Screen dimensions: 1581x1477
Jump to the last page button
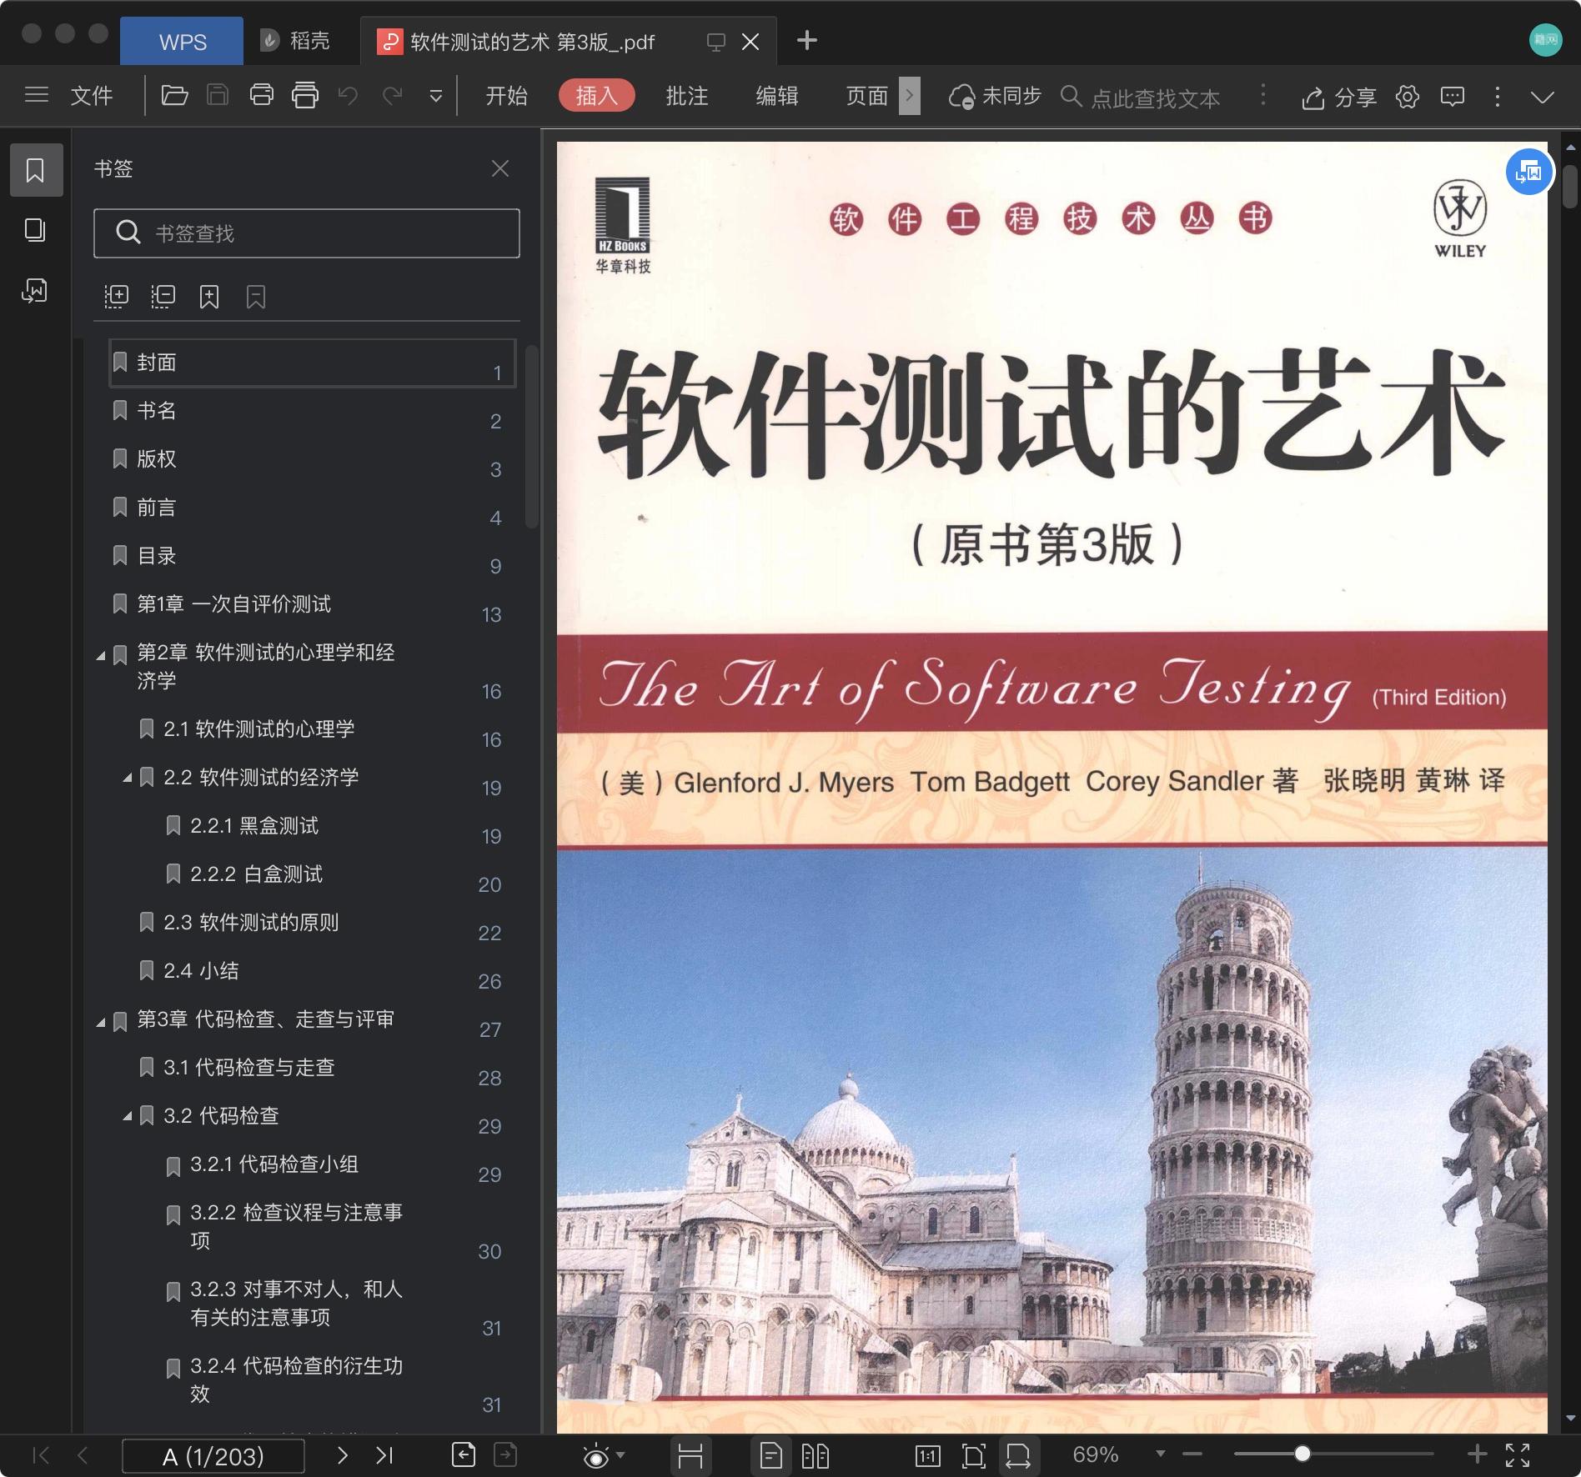tap(384, 1455)
